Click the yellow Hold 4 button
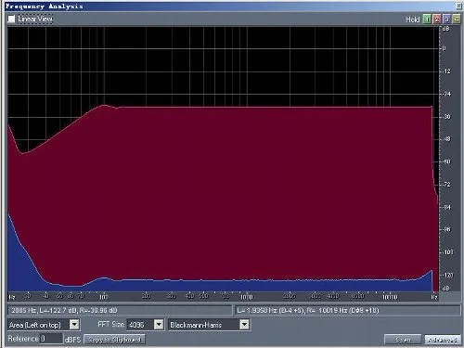 tap(457, 19)
